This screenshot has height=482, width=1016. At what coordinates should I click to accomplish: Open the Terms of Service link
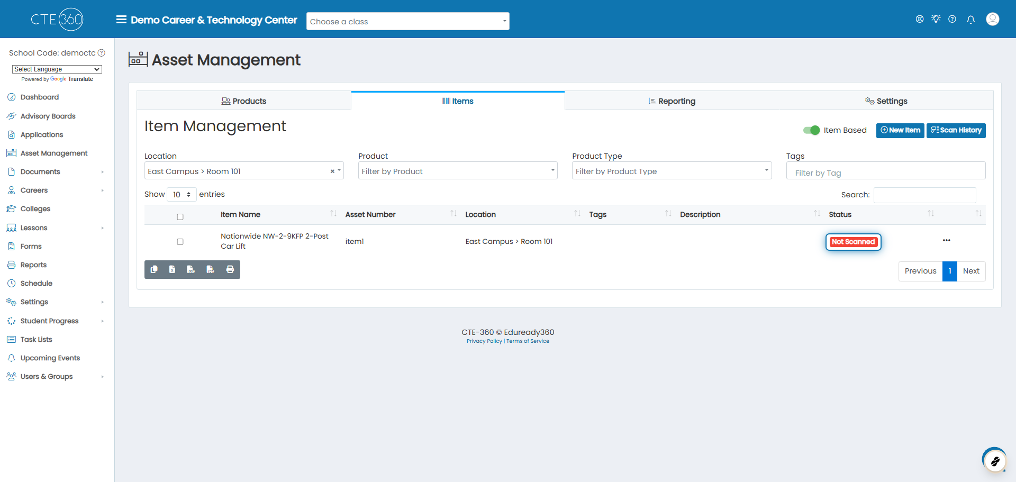tap(528, 341)
